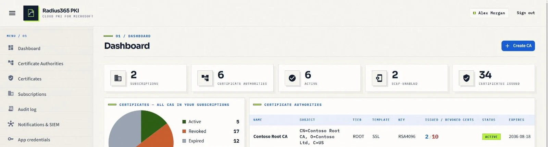The height and width of the screenshot is (147, 548).
Task: Click the 2 SCEP-Enabled value
Action: (395, 75)
